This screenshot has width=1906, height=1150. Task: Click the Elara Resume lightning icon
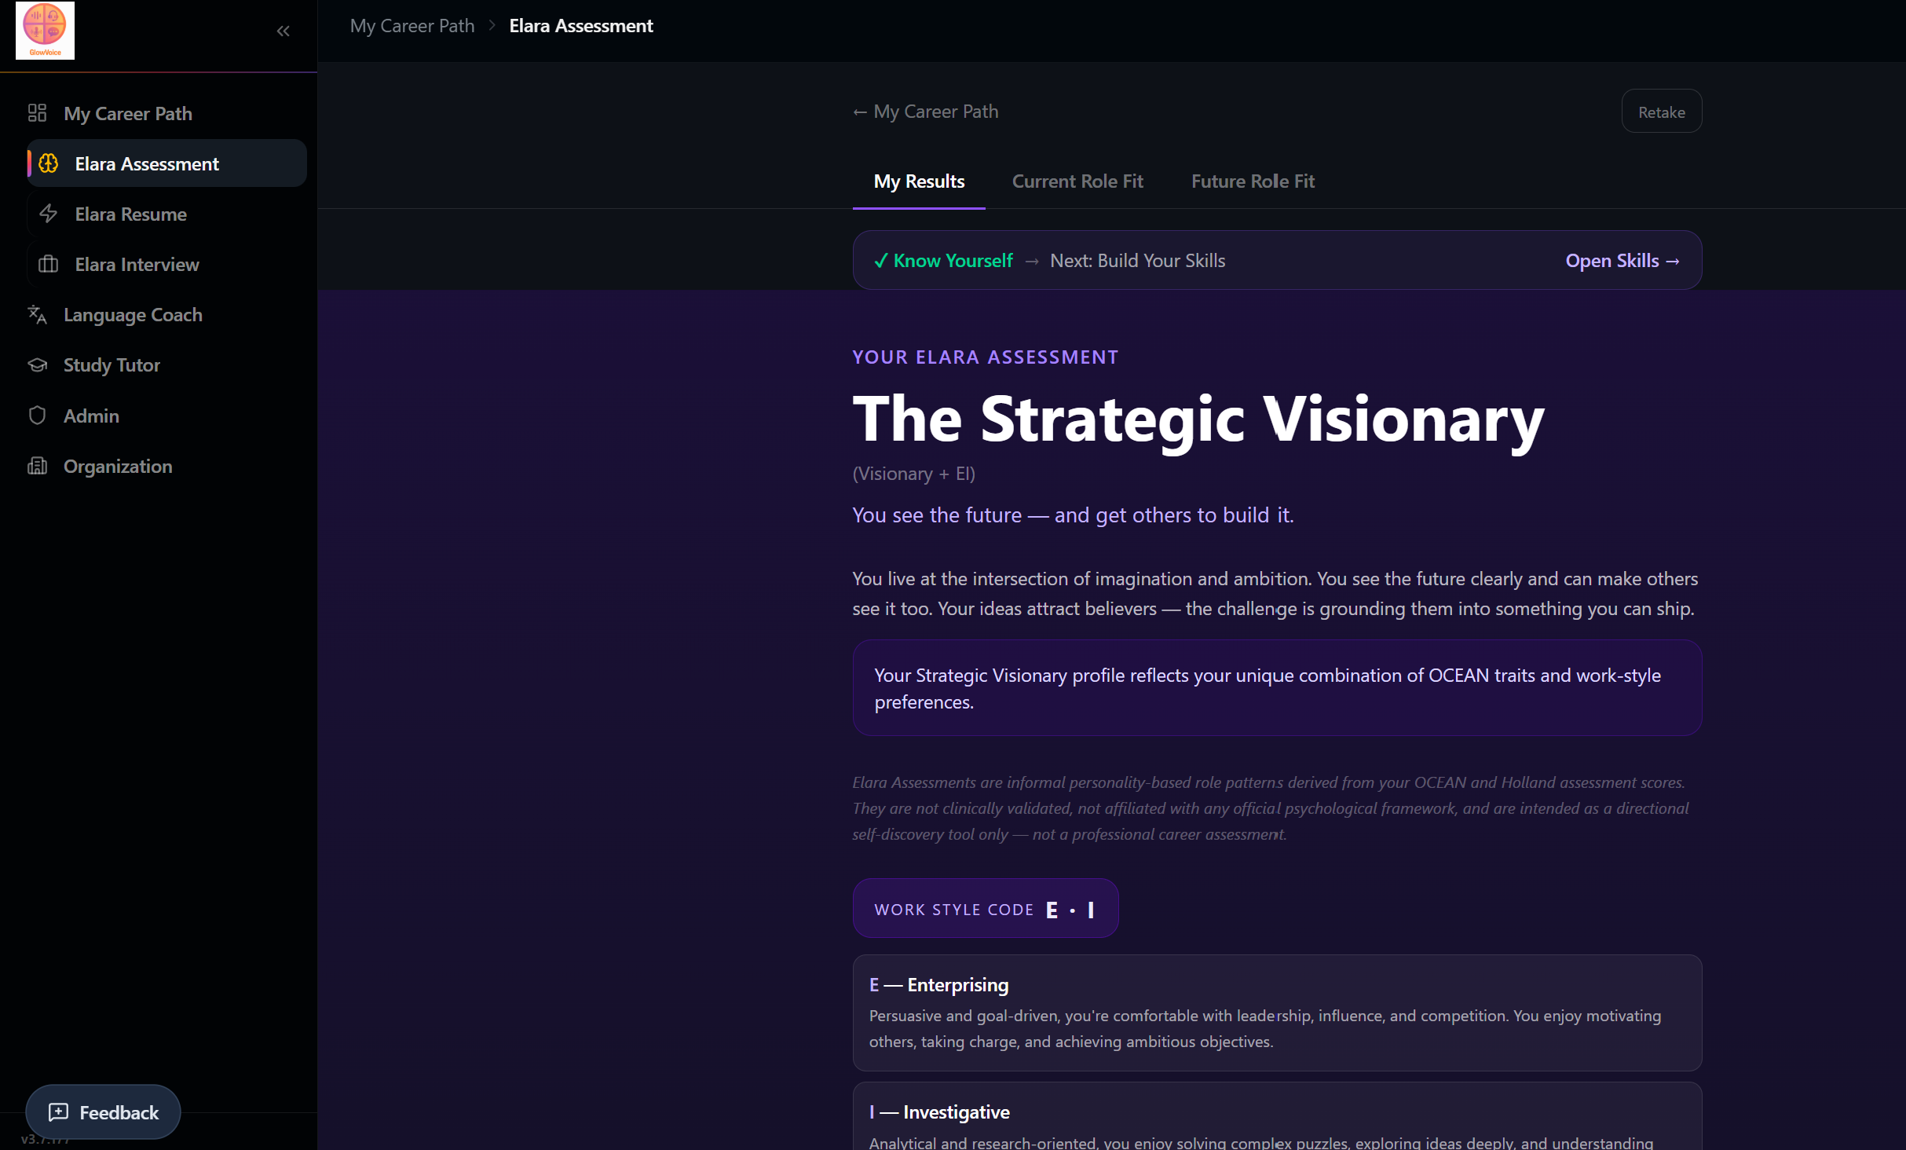[x=49, y=214]
